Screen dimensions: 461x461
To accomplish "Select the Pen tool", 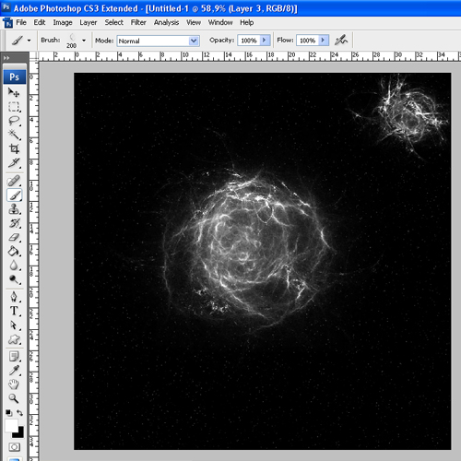I will click(x=14, y=297).
